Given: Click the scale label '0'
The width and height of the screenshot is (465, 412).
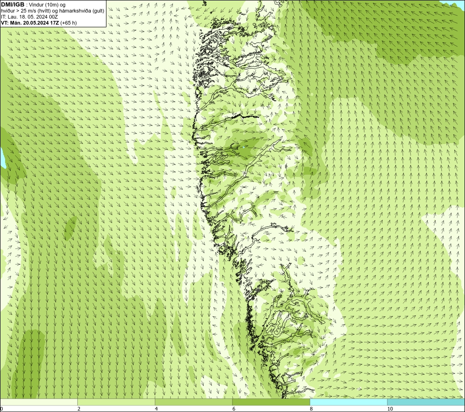Looking at the screenshot, I should (1, 409).
